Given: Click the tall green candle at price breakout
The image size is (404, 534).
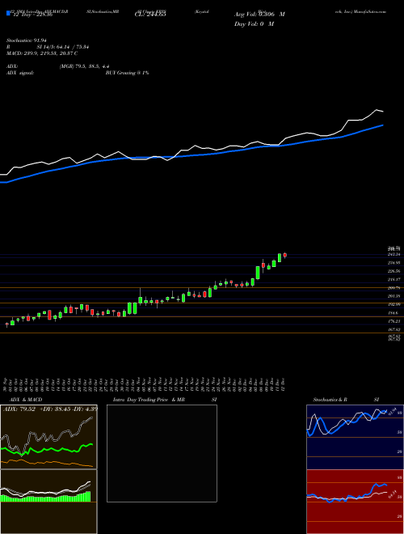Looking at the screenshot, I should coord(258,273).
